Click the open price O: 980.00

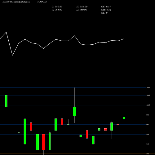click(x=57, y=7)
